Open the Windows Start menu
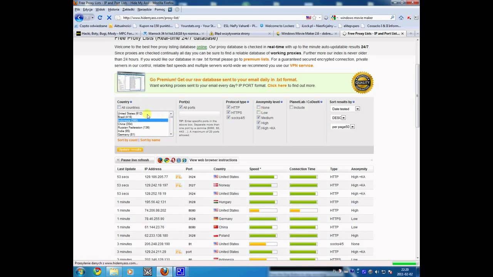 click(80, 272)
